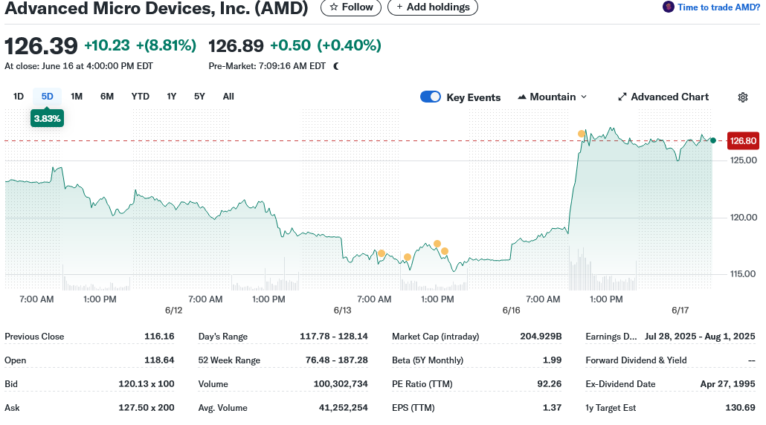
Task: Click Ex-Dividend Date Apr 27, 1995
Action: tap(728, 384)
